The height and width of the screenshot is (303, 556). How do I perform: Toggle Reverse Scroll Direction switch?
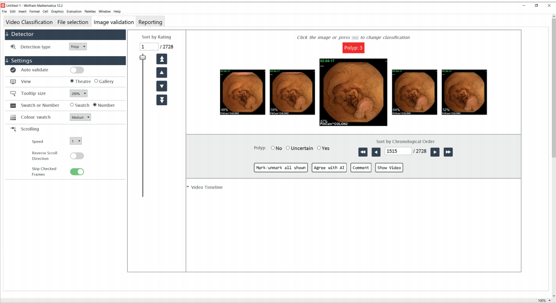77,156
